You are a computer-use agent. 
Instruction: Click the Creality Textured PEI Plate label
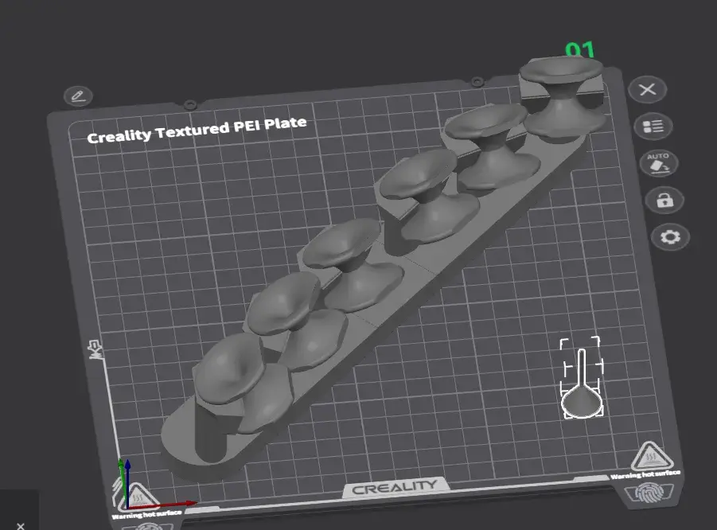(x=197, y=131)
